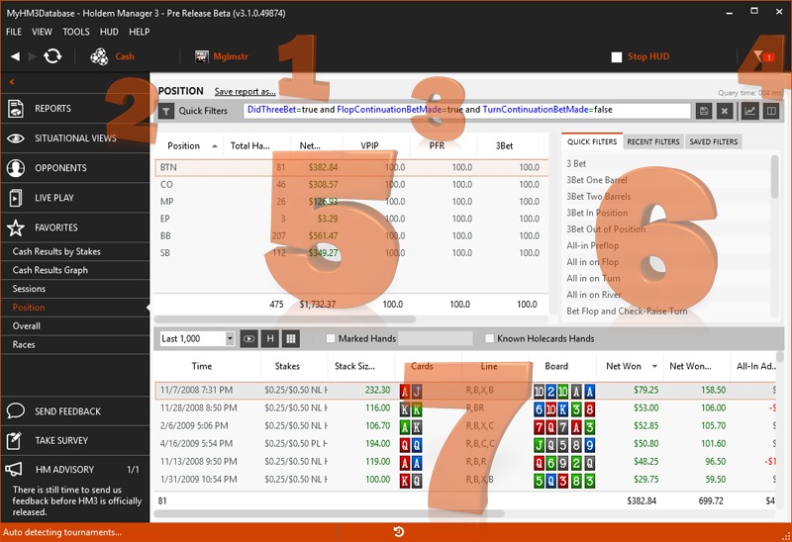The width and height of the screenshot is (792, 542).
Task: Click the filter expression input field
Action: [466, 111]
